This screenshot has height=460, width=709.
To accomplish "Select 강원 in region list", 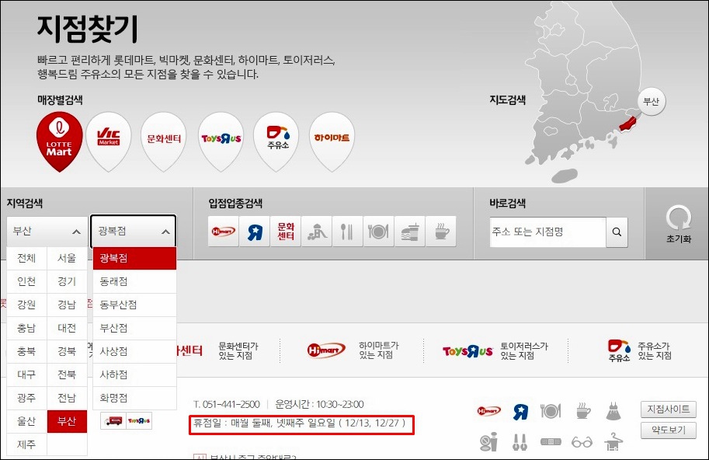I will 26,305.
